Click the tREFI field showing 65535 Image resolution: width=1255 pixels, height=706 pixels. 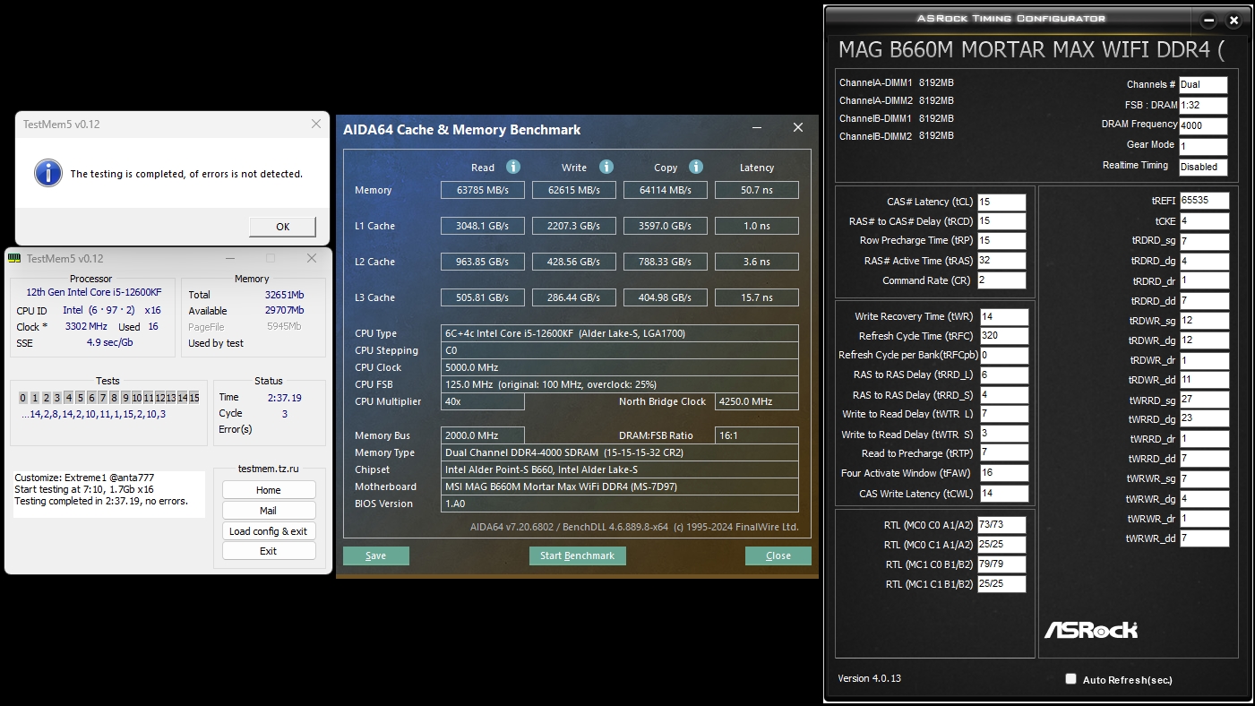1204,201
